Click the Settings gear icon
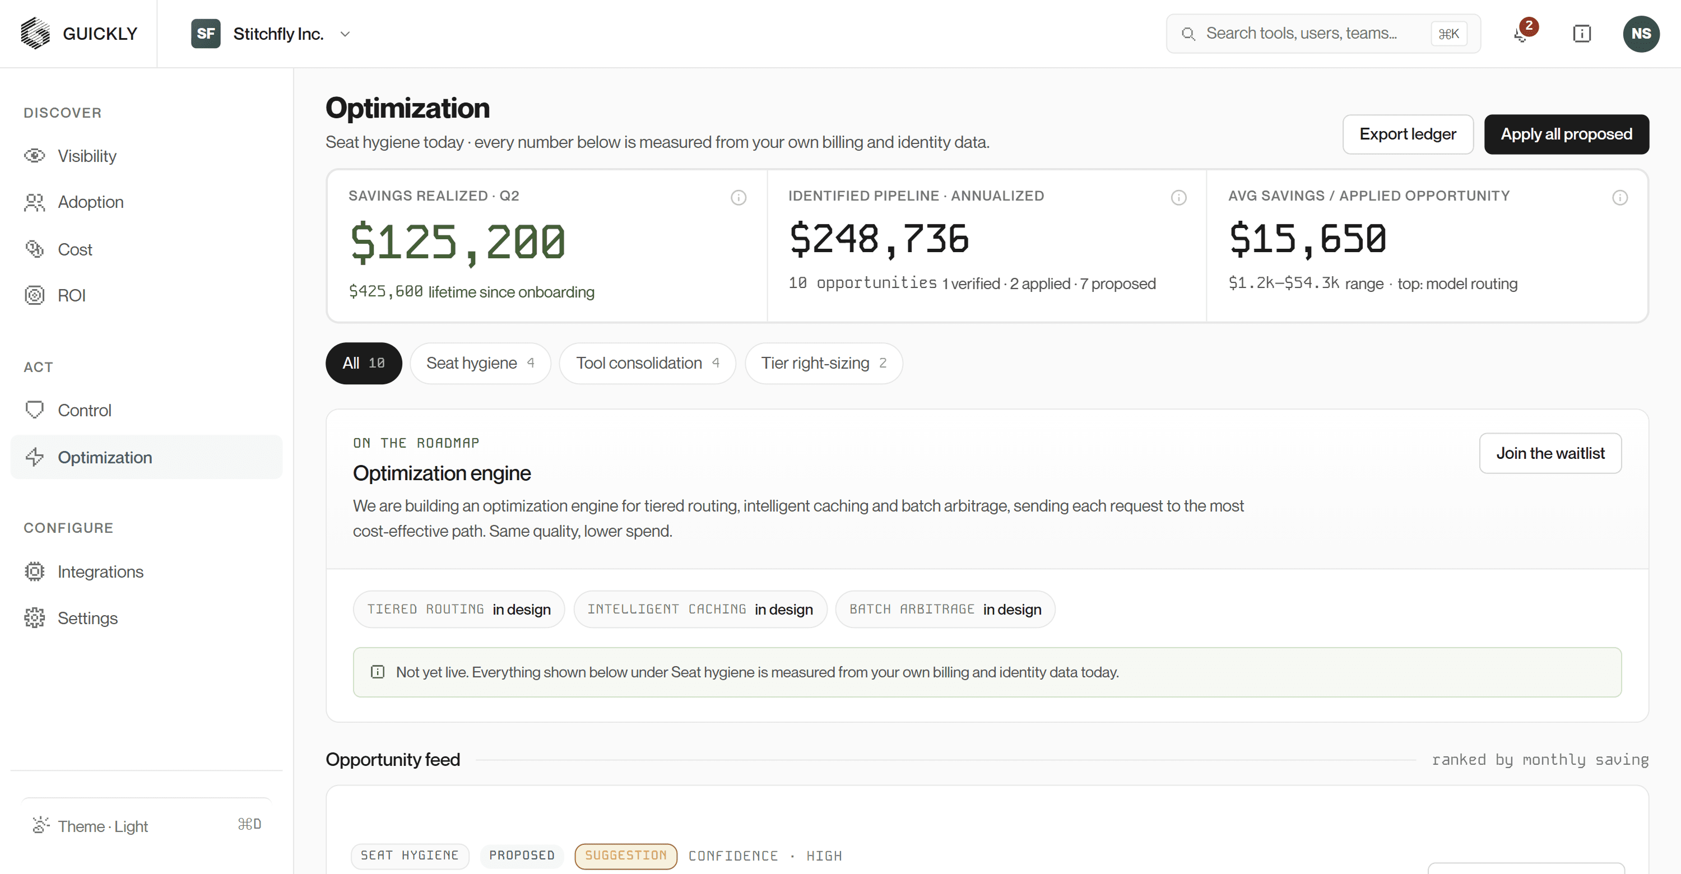The image size is (1681, 874). coord(35,619)
